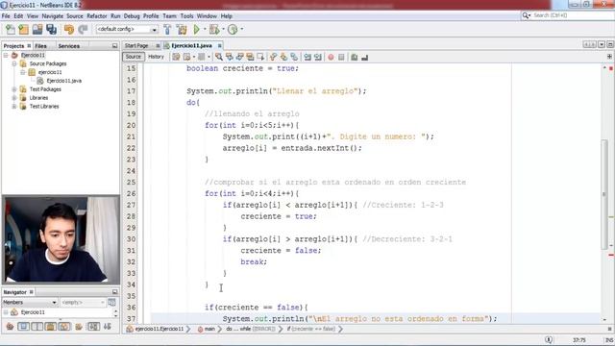Toggle Show Fields filter in Navigator

(23, 327)
